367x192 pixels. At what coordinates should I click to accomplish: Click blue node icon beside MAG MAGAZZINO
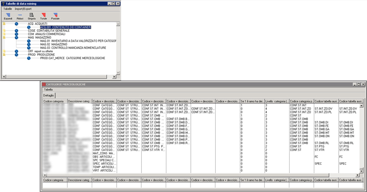[16, 38]
